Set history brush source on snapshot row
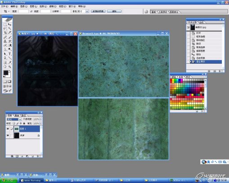This screenshot has height=183, width=229. (188, 27)
